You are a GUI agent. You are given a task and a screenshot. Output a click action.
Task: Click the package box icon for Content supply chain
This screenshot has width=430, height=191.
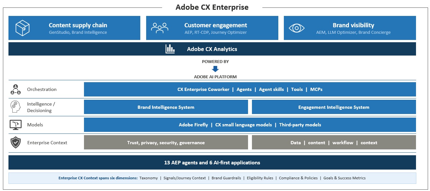(x=23, y=28)
